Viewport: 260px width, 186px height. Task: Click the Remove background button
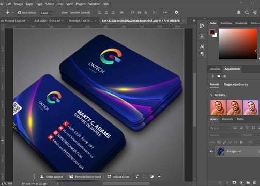(85, 177)
